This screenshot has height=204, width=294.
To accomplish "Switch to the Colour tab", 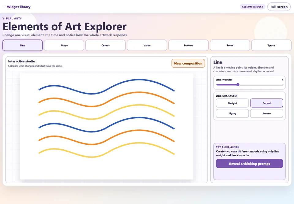I will click(x=105, y=45).
